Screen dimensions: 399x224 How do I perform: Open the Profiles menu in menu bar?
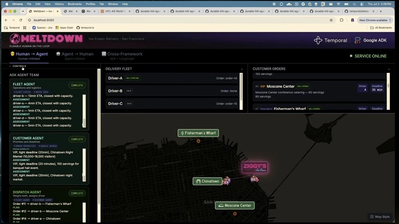click(90, 4)
